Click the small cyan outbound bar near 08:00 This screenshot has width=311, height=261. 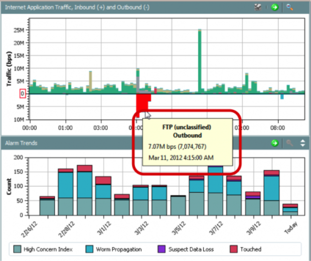tap(282, 97)
